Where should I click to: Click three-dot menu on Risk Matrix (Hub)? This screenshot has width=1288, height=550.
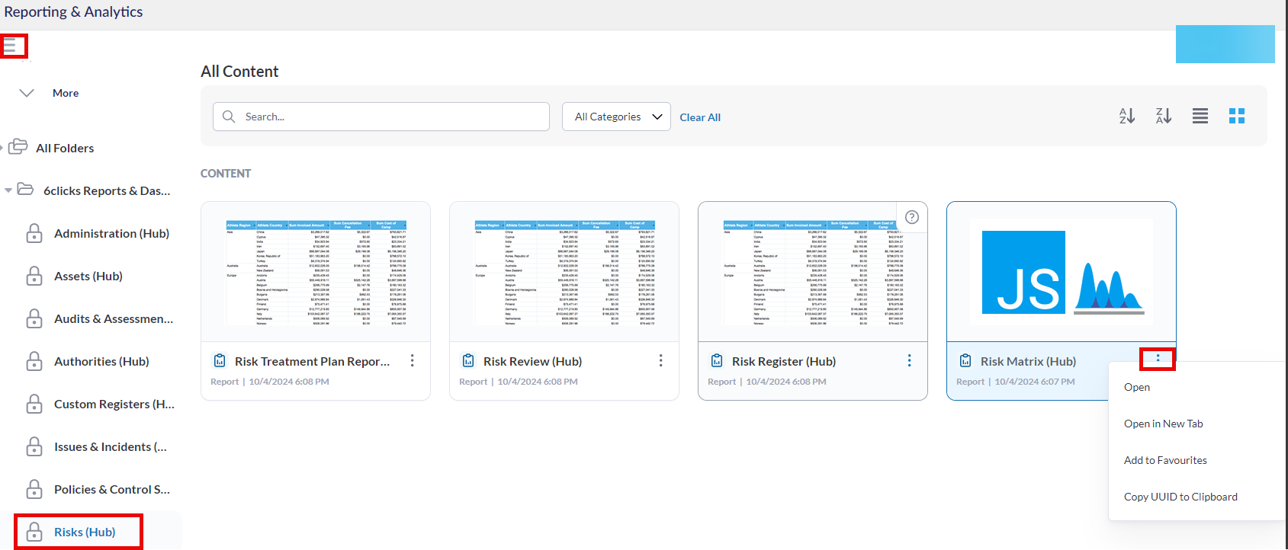1158,358
